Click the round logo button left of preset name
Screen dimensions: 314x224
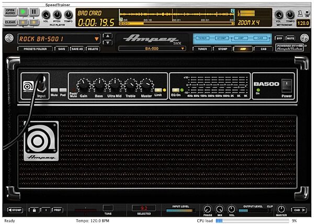(x=9, y=38)
